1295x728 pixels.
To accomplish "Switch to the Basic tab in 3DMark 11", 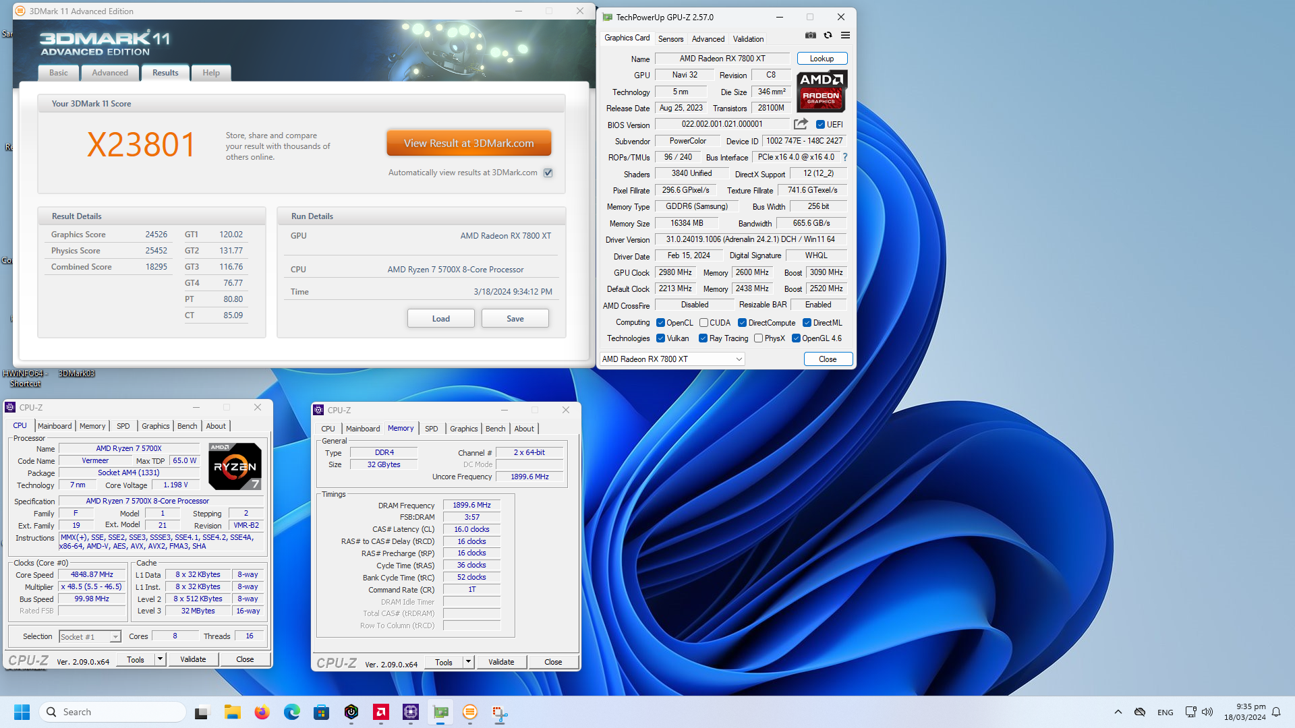I will 59,73.
